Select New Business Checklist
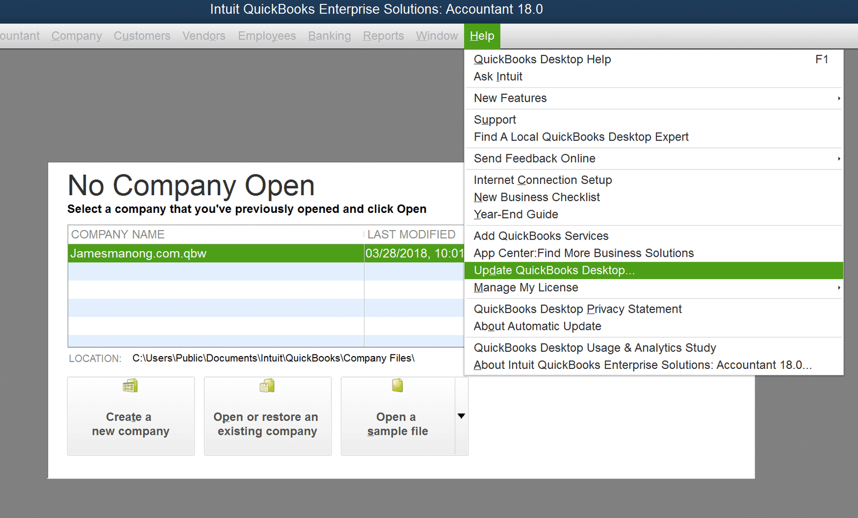 [537, 197]
